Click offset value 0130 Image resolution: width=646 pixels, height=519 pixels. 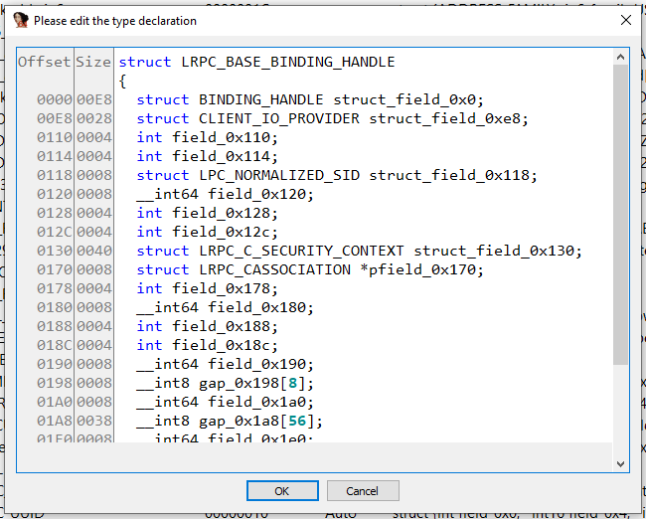(54, 252)
